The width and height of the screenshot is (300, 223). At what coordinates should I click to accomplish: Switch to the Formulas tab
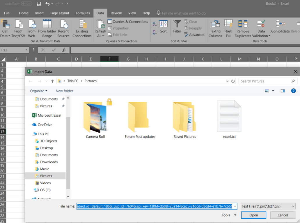click(83, 13)
